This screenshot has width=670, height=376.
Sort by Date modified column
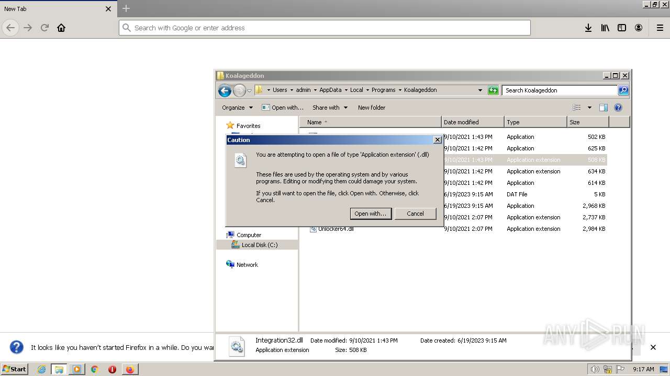(473, 122)
